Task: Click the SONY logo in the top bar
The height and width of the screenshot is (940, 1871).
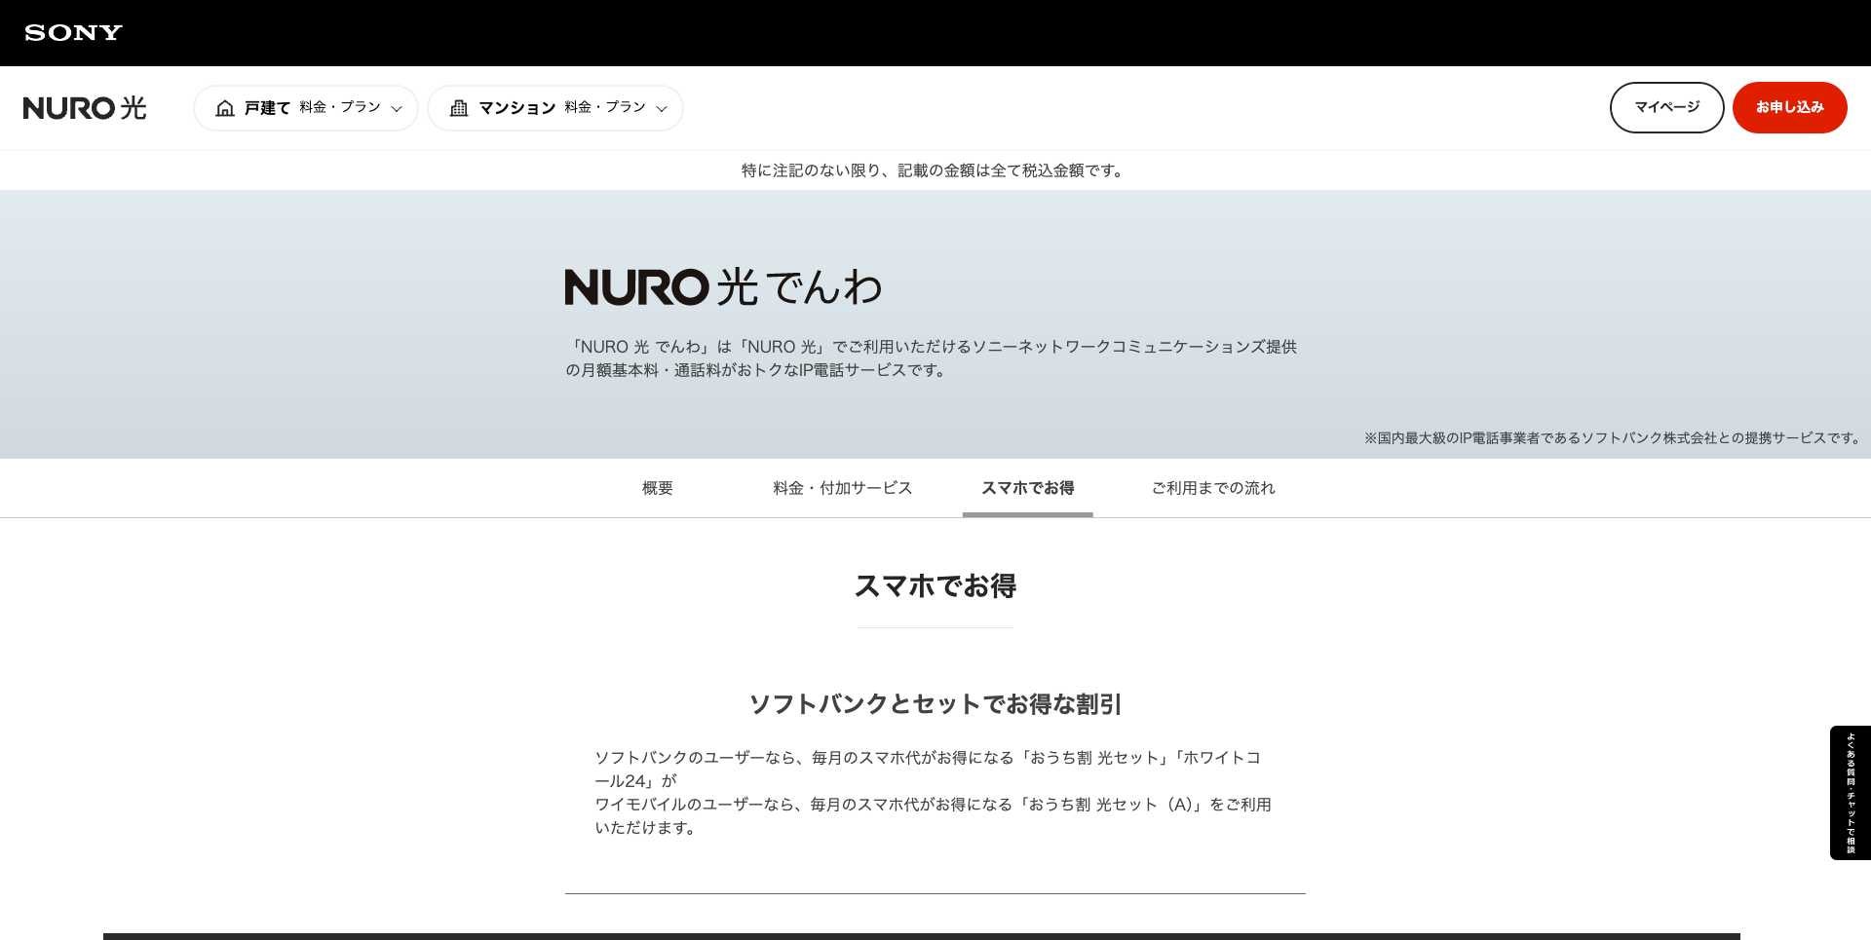Action: (x=73, y=32)
